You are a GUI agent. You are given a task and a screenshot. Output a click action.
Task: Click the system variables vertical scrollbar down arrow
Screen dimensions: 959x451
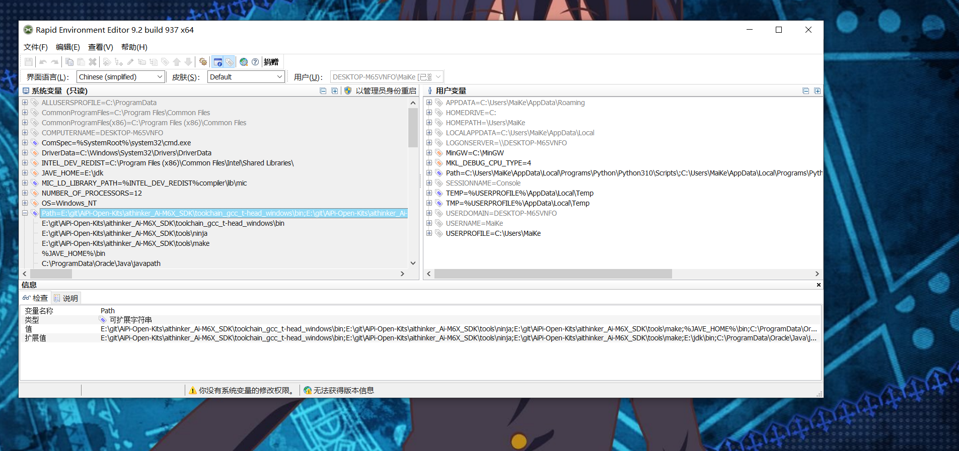point(413,263)
